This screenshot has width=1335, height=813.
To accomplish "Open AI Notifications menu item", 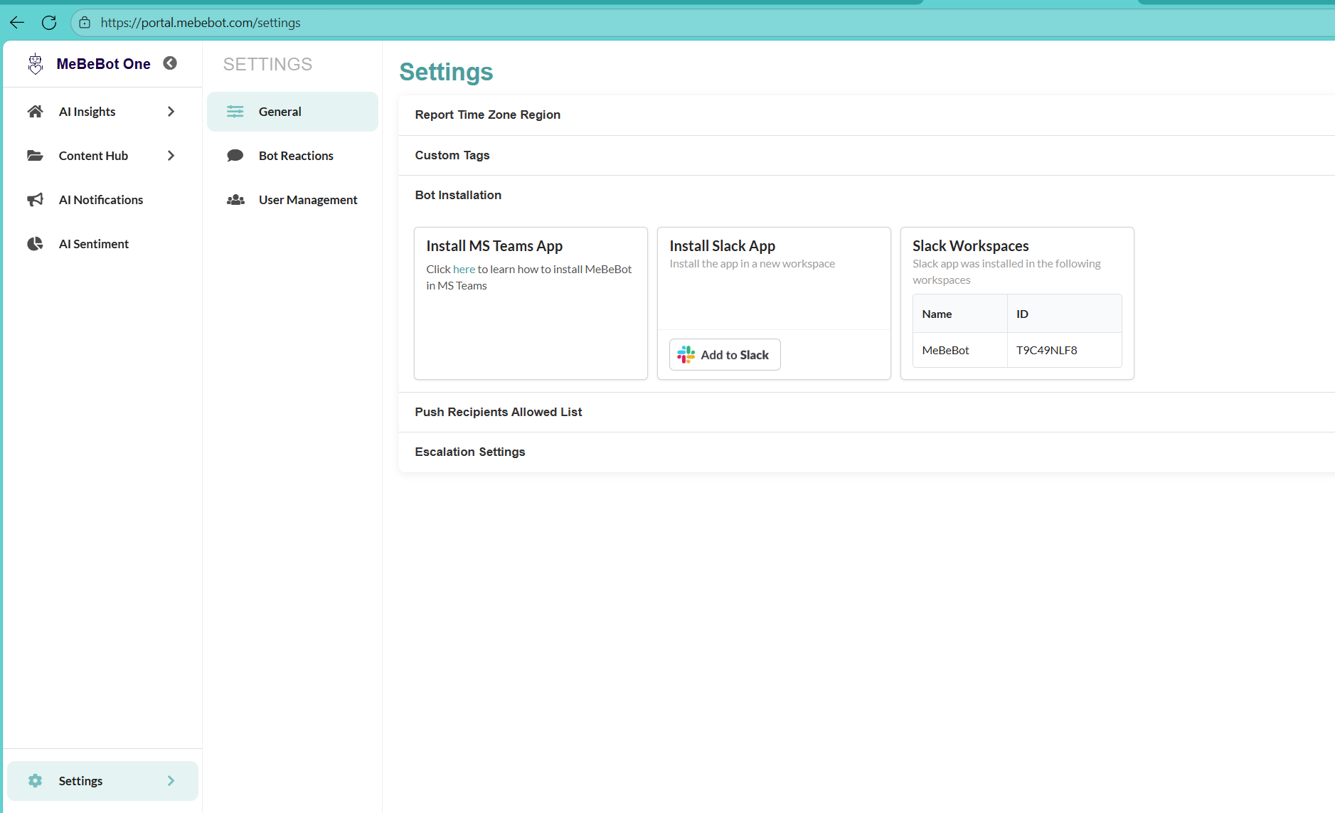I will [102, 200].
